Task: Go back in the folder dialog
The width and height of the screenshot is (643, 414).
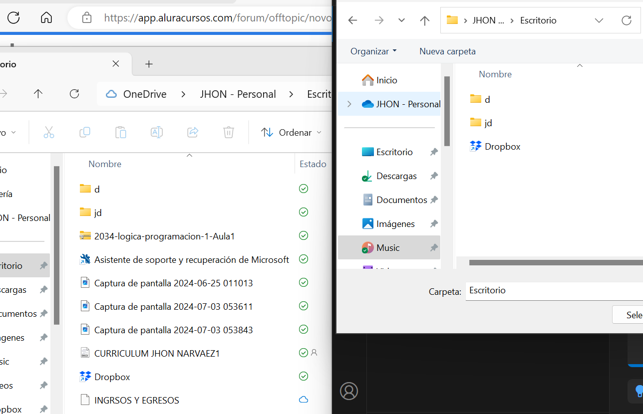Action: (352, 20)
